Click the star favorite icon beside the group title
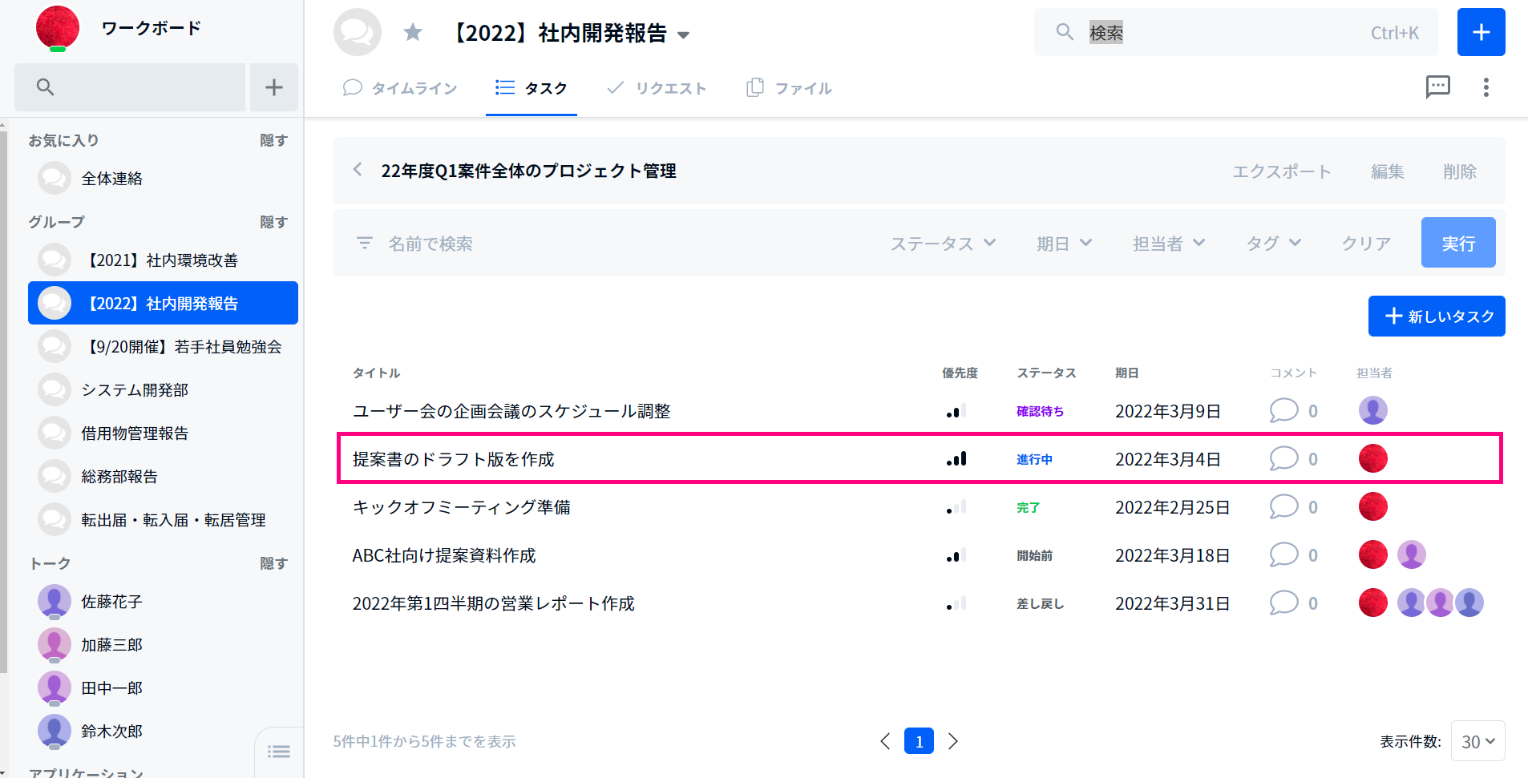This screenshot has height=778, width=1528. pos(413,32)
